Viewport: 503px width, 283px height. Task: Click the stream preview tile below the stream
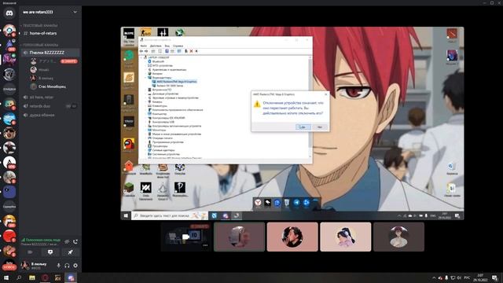coord(186,237)
